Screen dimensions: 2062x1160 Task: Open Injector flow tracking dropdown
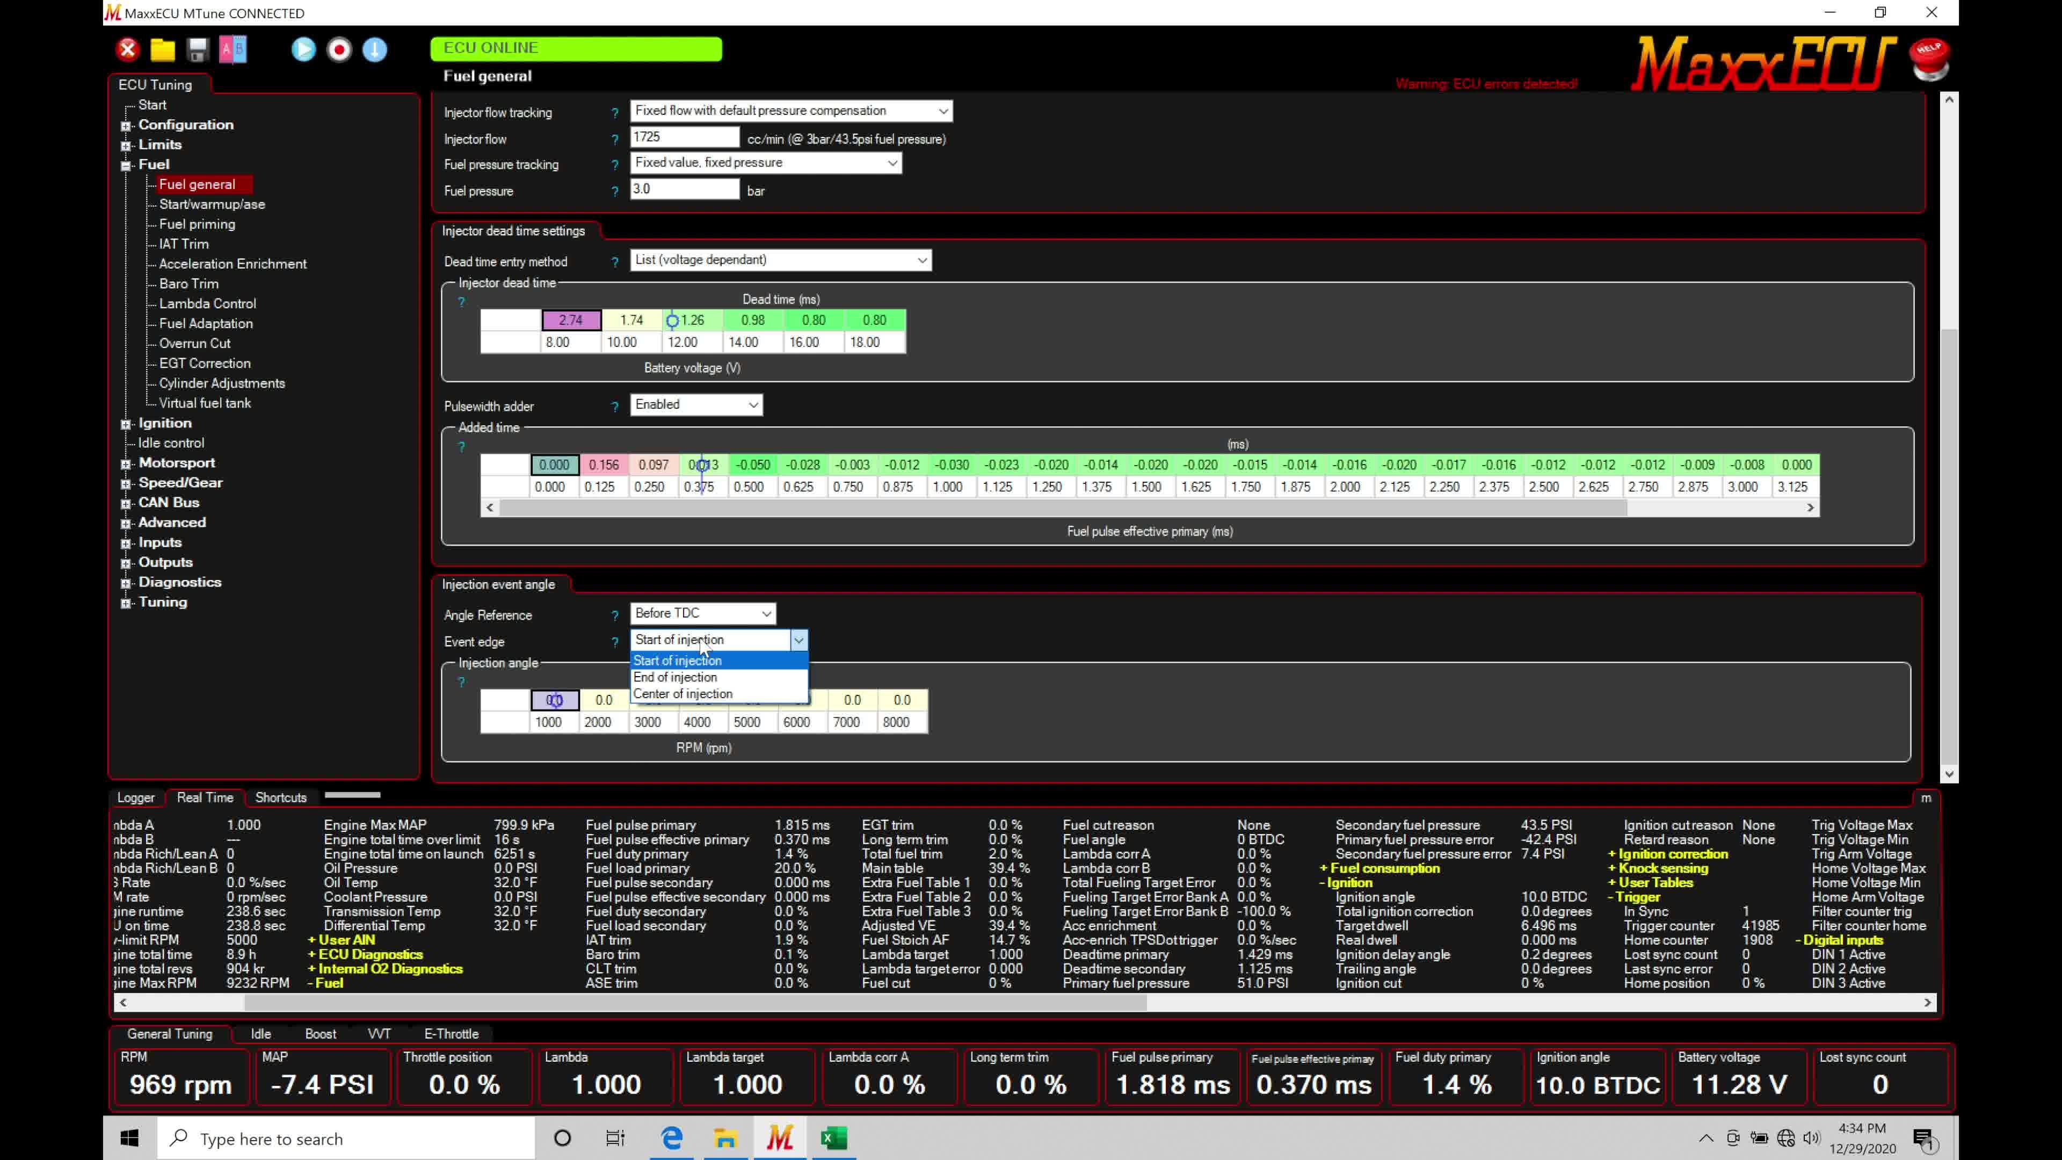coord(791,111)
